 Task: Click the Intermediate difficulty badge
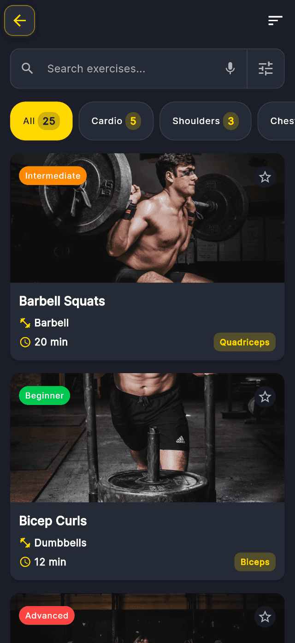click(x=53, y=176)
